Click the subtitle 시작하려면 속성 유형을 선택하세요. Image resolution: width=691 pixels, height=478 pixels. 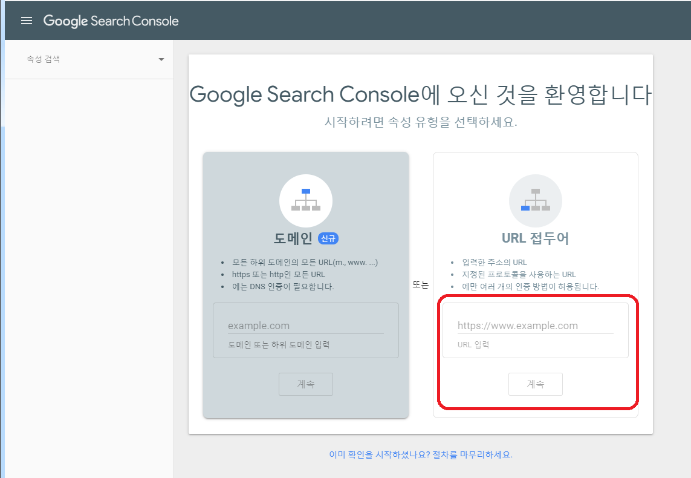pyautogui.click(x=421, y=122)
